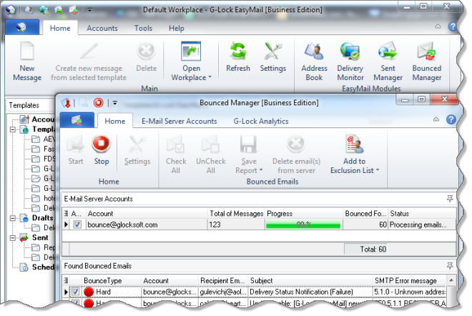Viewport: 472px width, 316px height.
Task: Open EasyMail quick access toolbar dropdown
Action: tap(89, 10)
